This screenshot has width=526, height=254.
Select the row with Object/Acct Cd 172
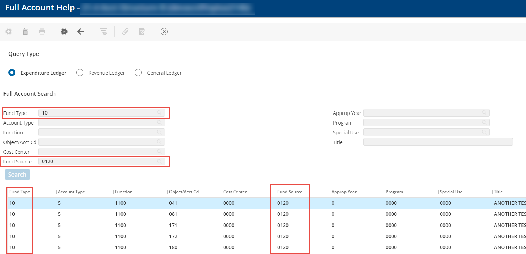173,236
